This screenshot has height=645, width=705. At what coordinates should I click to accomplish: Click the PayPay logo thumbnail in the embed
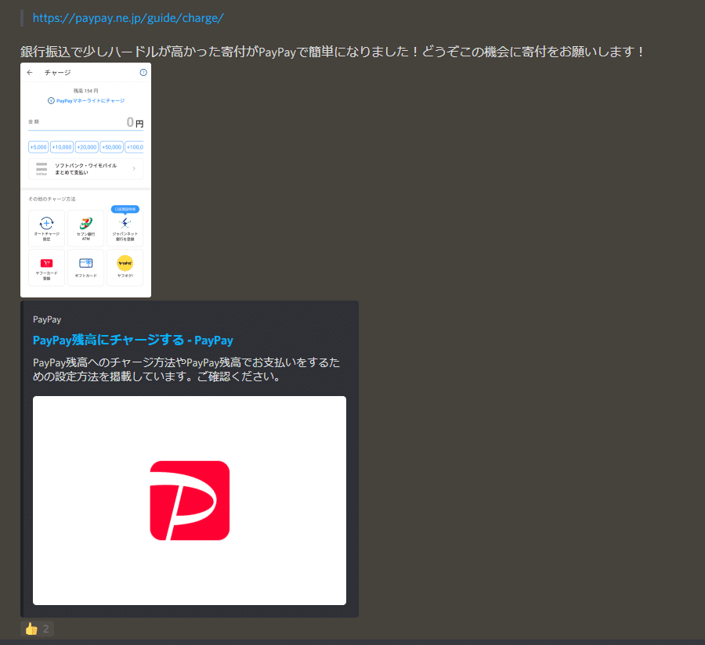[x=188, y=499]
